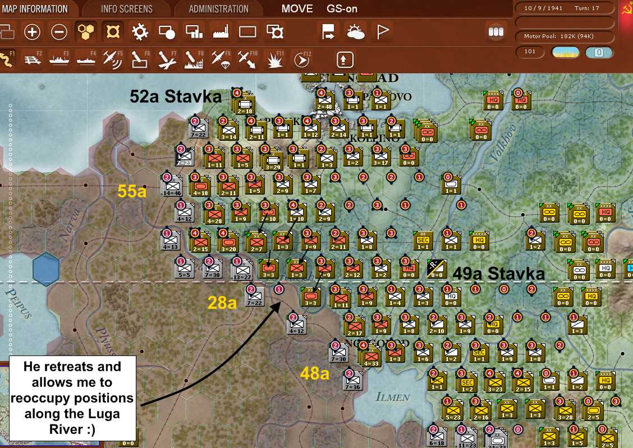Select the stack labeled 2=18

(245, 104)
